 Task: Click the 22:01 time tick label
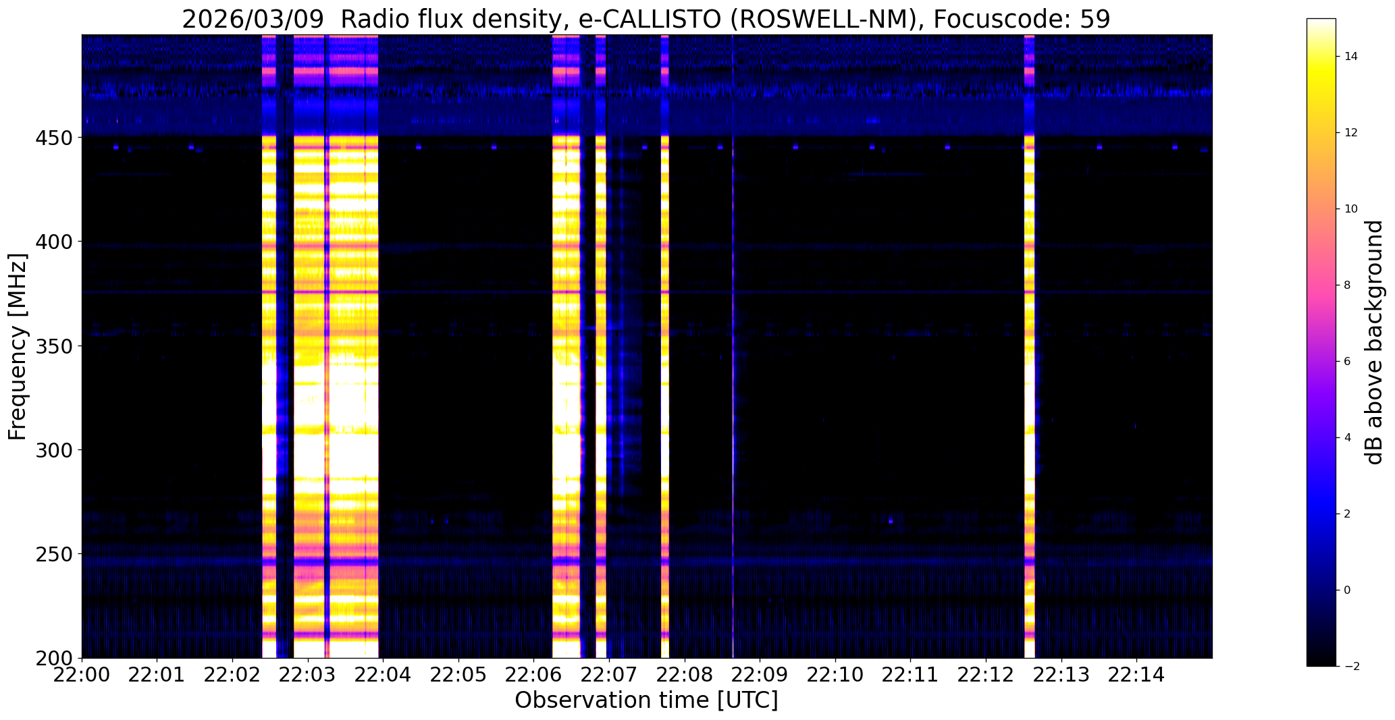coord(157,674)
